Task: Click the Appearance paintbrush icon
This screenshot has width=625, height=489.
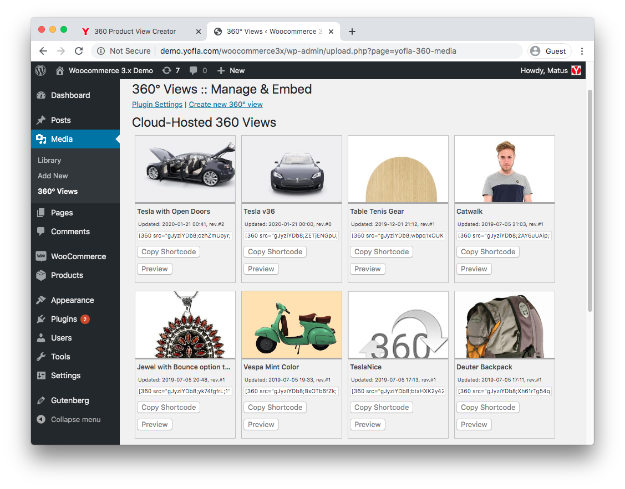Action: (x=41, y=300)
